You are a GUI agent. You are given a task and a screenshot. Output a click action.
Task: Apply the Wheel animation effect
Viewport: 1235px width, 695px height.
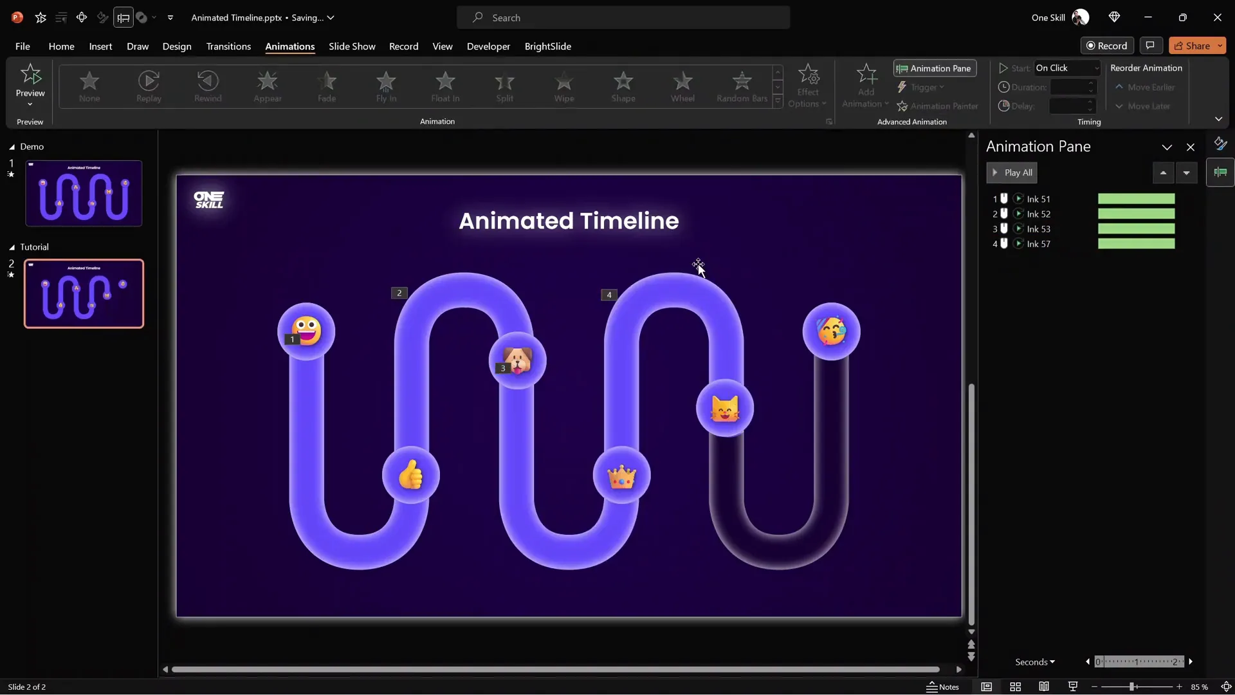[682, 86]
